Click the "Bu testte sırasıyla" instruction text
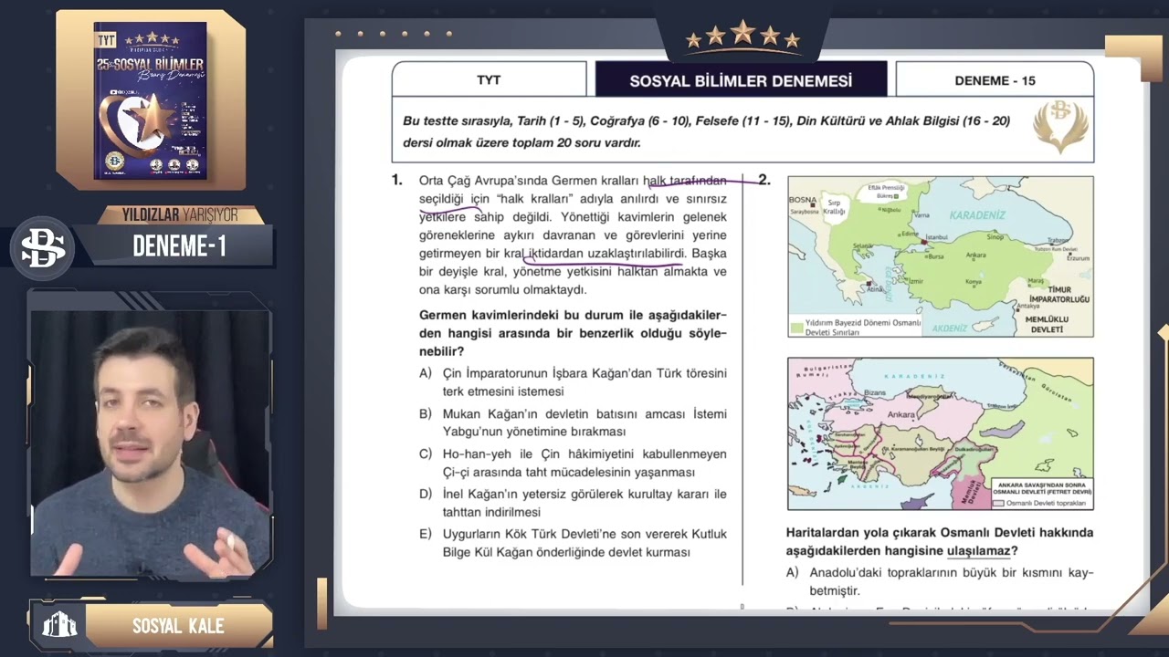This screenshot has width=1169, height=657. [707, 131]
